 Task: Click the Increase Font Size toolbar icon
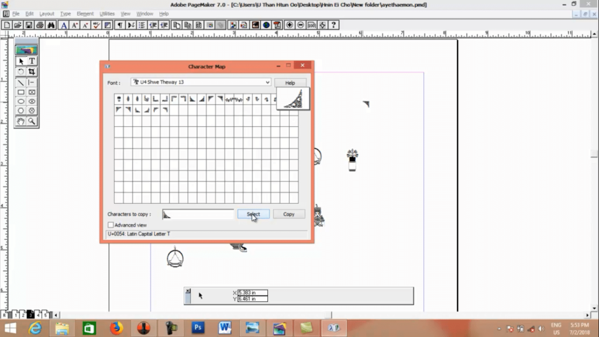[x=75, y=25]
